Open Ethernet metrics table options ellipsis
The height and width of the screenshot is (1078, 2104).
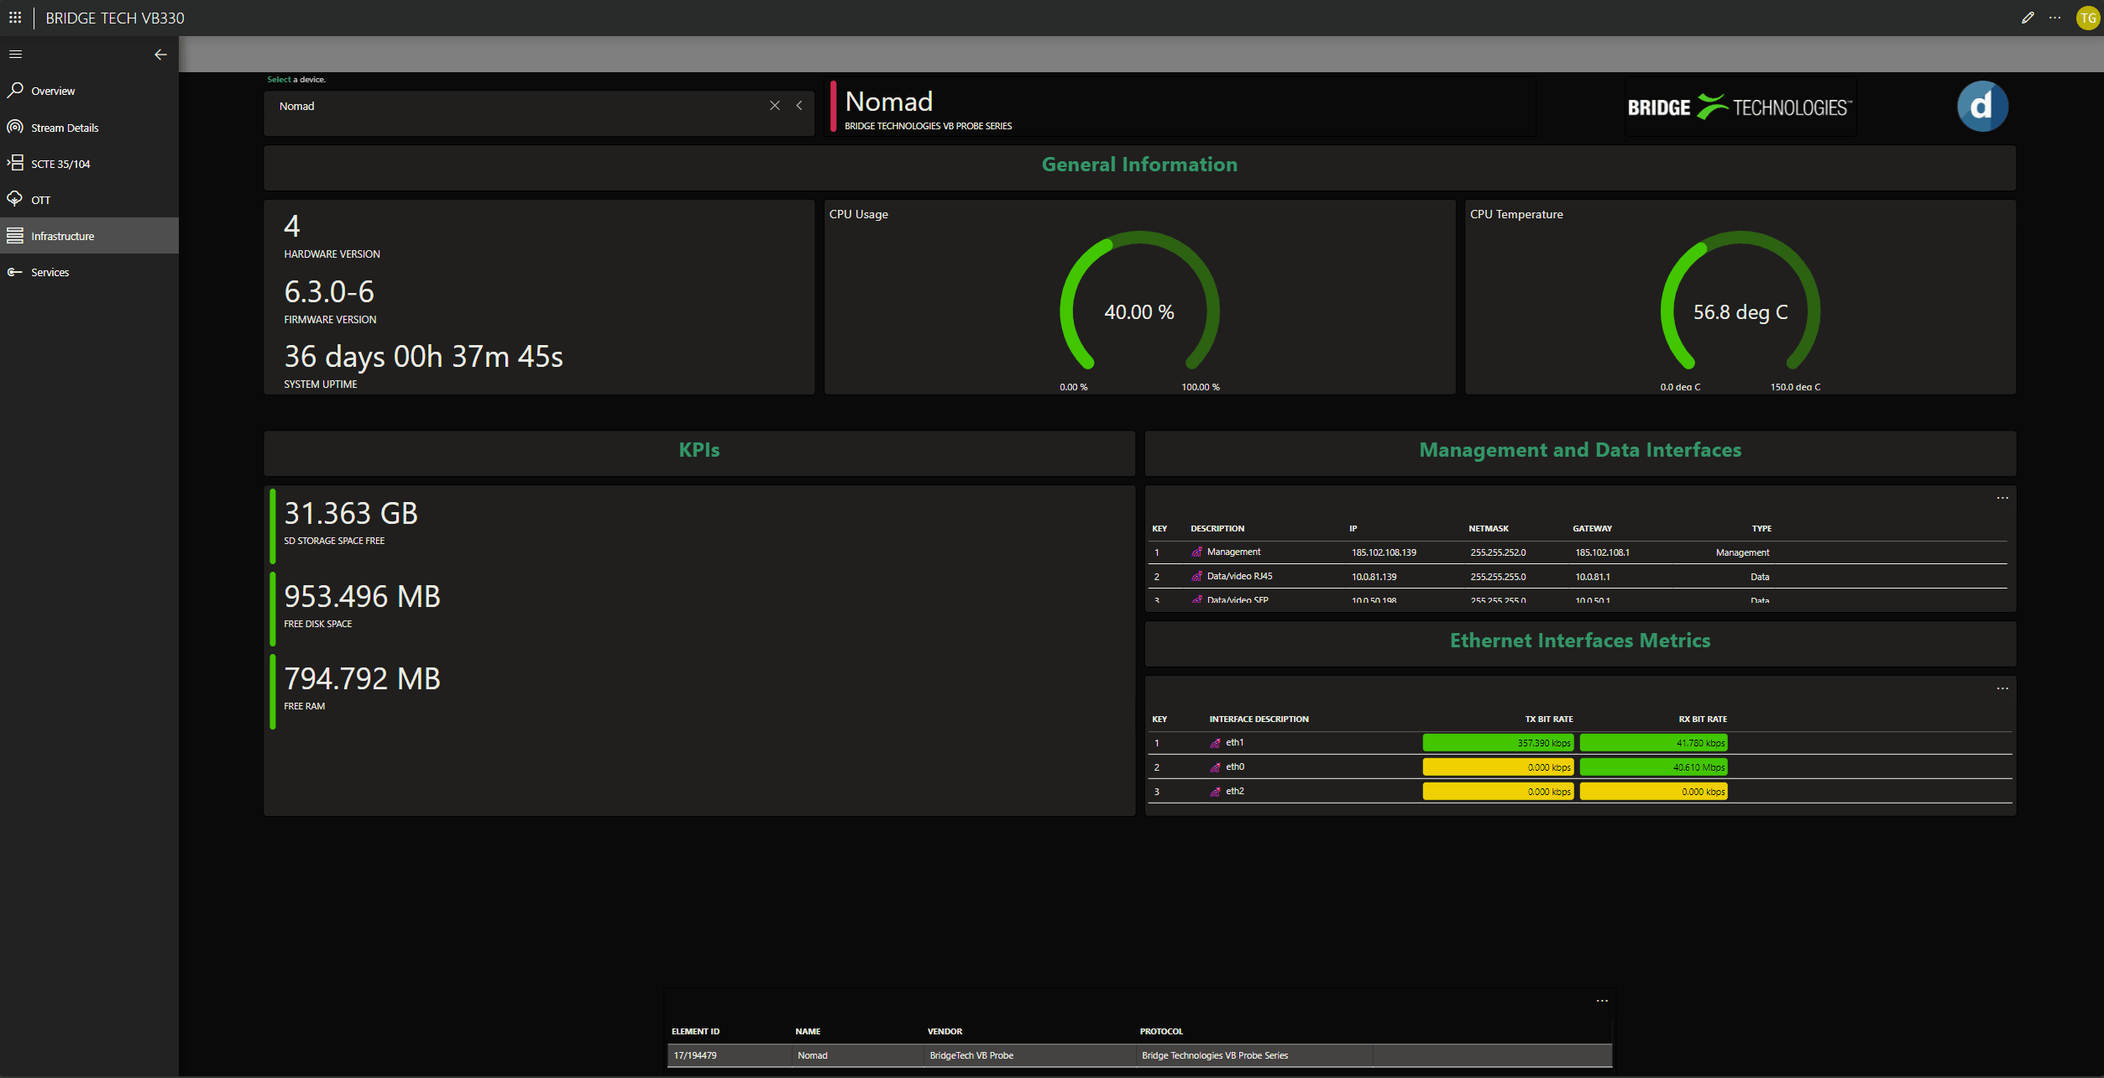coord(2002,688)
